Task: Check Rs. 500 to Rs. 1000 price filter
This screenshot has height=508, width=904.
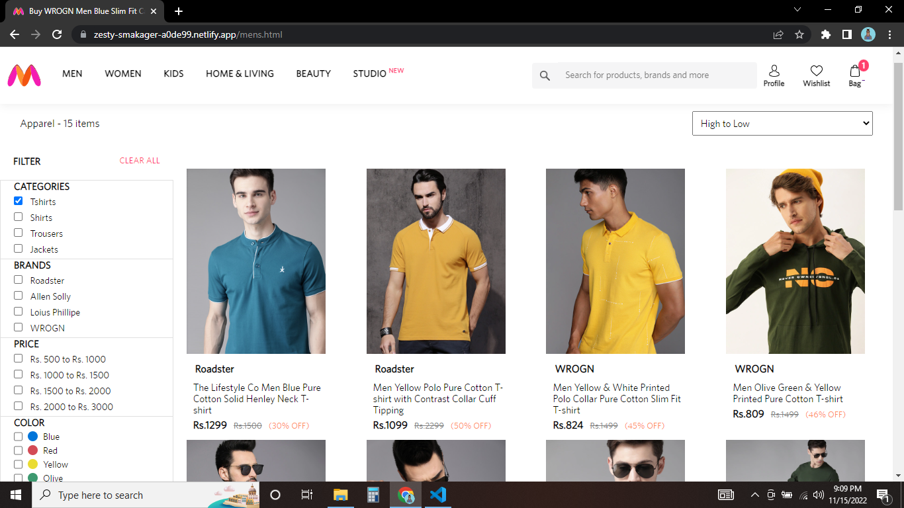Action: (x=19, y=359)
